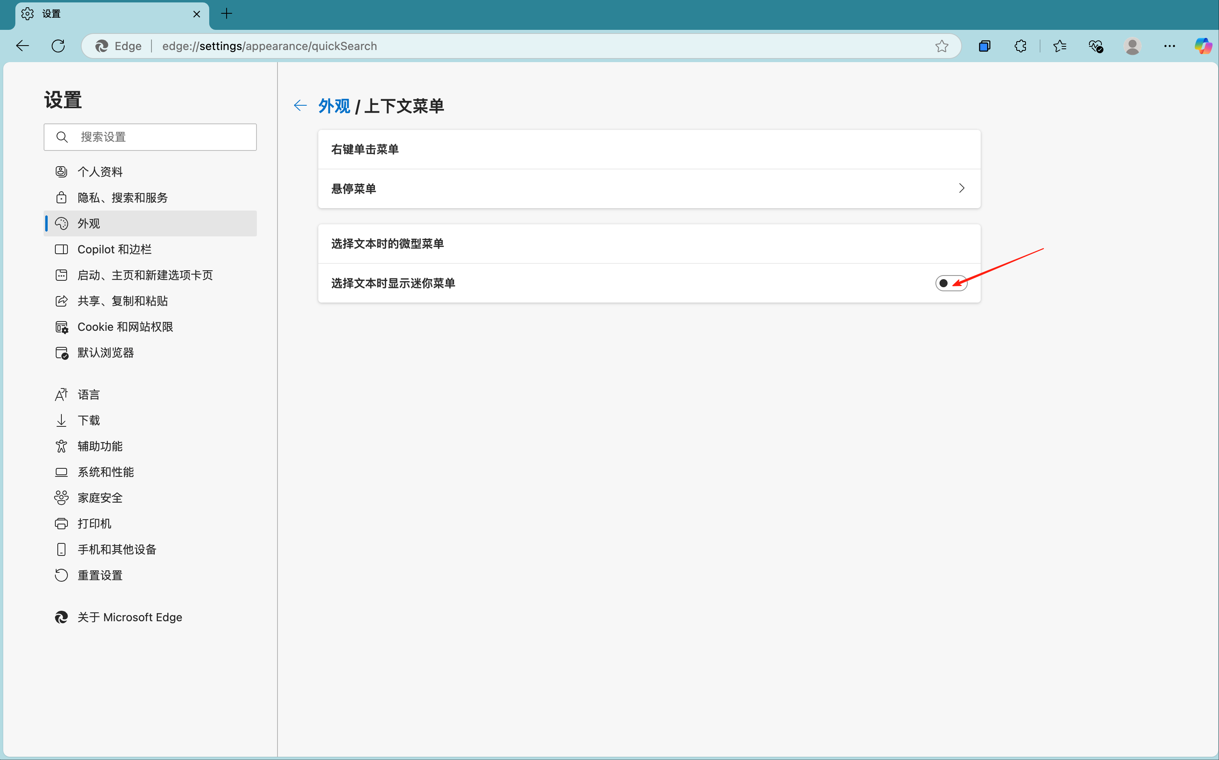
Task: Open 关于 Microsoft Edge page
Action: click(x=150, y=617)
